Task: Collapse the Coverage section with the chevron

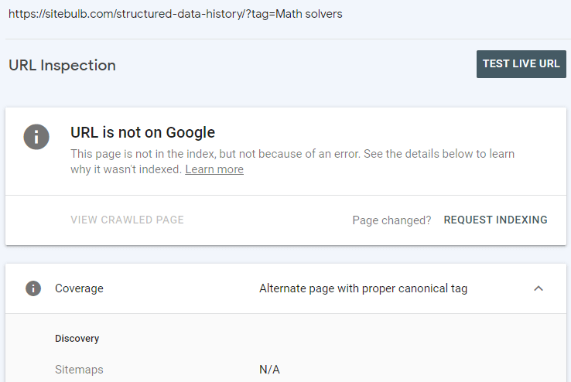Action: click(539, 288)
